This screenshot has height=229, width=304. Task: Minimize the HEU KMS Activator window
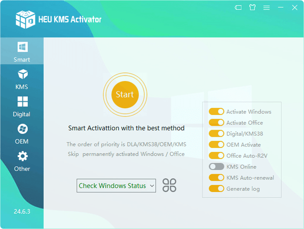pyautogui.click(x=281, y=8)
